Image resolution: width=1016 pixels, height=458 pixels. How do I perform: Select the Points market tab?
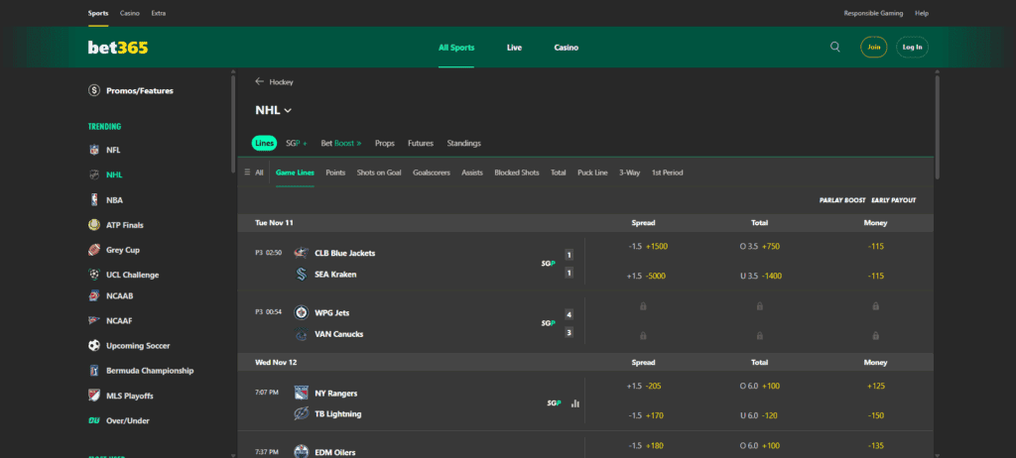coord(335,172)
